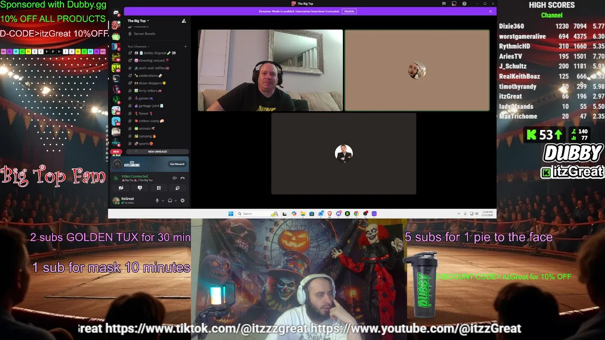Open the volume tray icon
Image resolution: width=605 pixels, height=340 pixels.
[477, 214]
